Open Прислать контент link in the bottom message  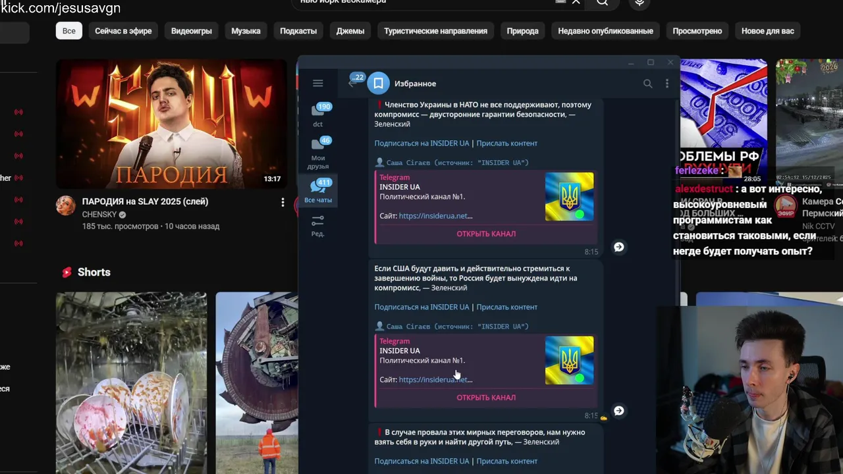(x=506, y=461)
